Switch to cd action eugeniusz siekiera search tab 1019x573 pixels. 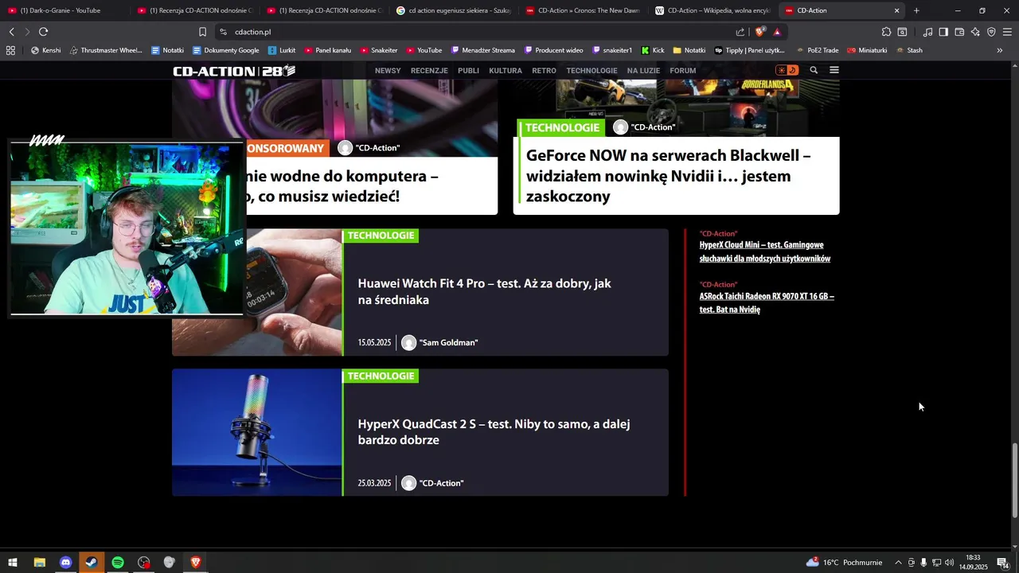(454, 10)
